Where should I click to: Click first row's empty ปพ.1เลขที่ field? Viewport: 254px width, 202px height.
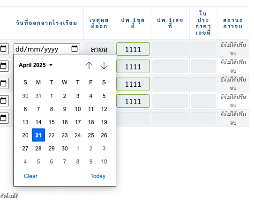(170, 49)
